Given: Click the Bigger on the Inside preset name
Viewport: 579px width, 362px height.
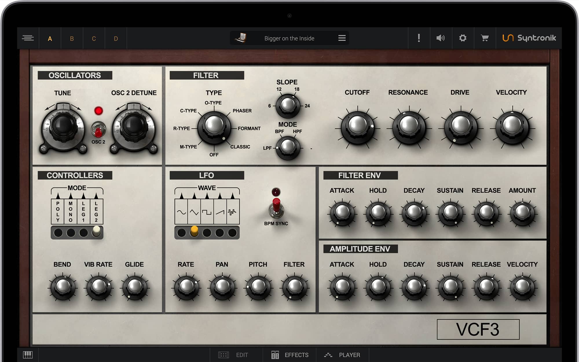Looking at the screenshot, I should pyautogui.click(x=289, y=38).
